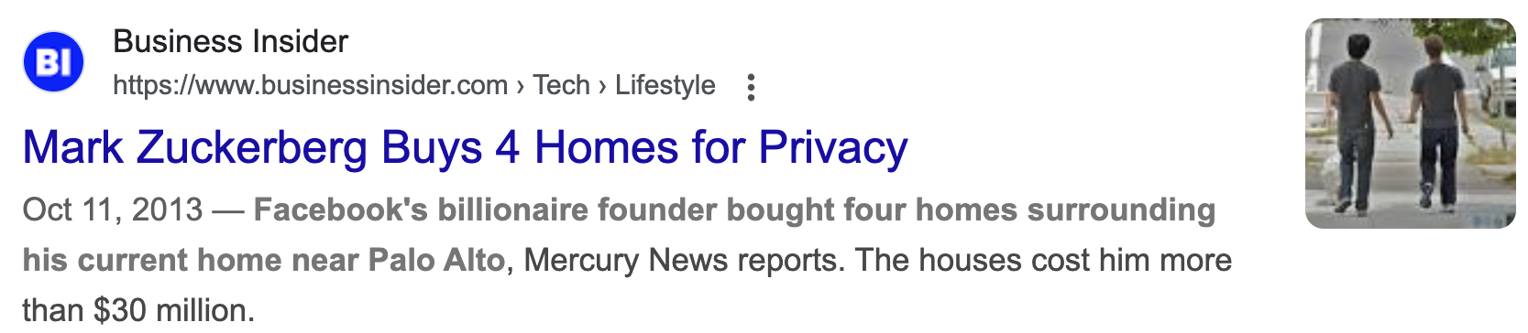Click Palo Alto in the snippet
This screenshot has width=1528, height=333.
(x=436, y=261)
